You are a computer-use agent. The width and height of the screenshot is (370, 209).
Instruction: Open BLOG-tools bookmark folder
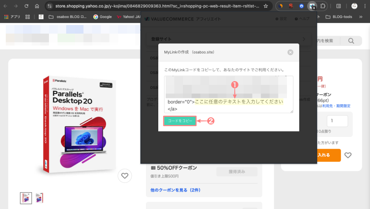[x=339, y=17]
